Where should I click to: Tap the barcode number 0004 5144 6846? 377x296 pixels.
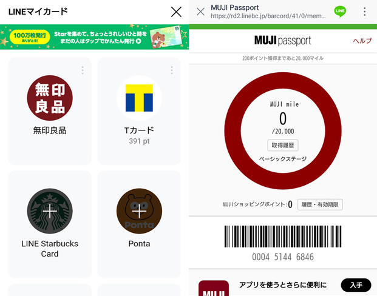283,257
